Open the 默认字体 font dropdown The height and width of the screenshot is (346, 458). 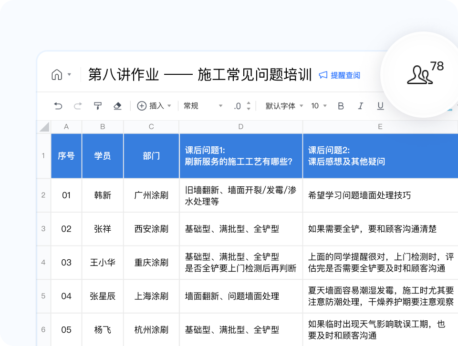pos(284,106)
